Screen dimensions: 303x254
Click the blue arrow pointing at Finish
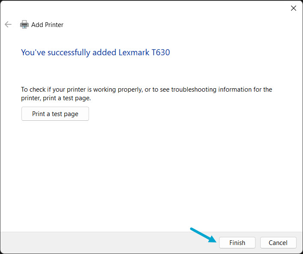(x=203, y=235)
